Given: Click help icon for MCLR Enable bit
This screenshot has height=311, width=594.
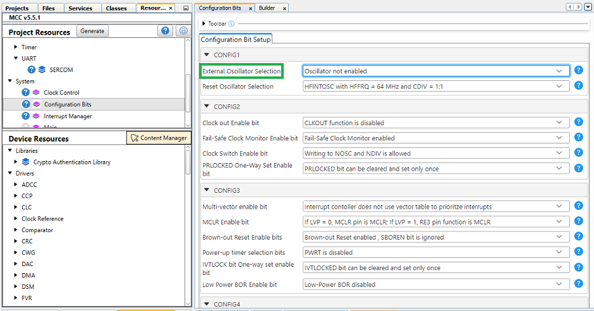Looking at the screenshot, I should point(578,222).
